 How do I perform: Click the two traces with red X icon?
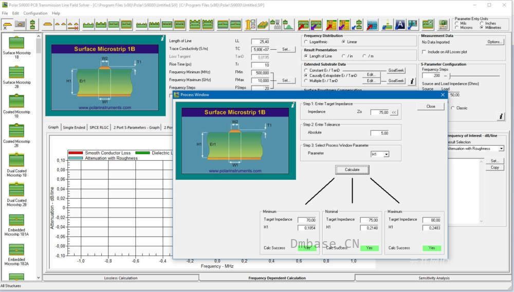[73, 25]
